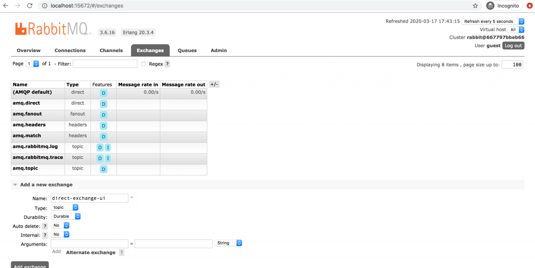The width and height of the screenshot is (535, 268).
Task: Click the D feature icon on amq.topic row
Action: (103, 169)
